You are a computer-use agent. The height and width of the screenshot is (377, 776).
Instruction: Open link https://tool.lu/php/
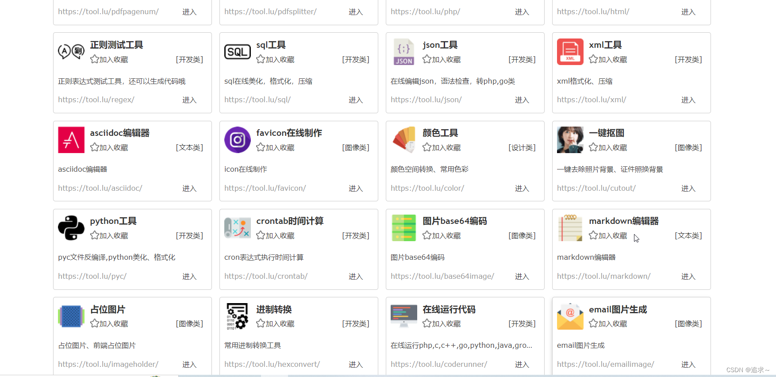point(425,12)
